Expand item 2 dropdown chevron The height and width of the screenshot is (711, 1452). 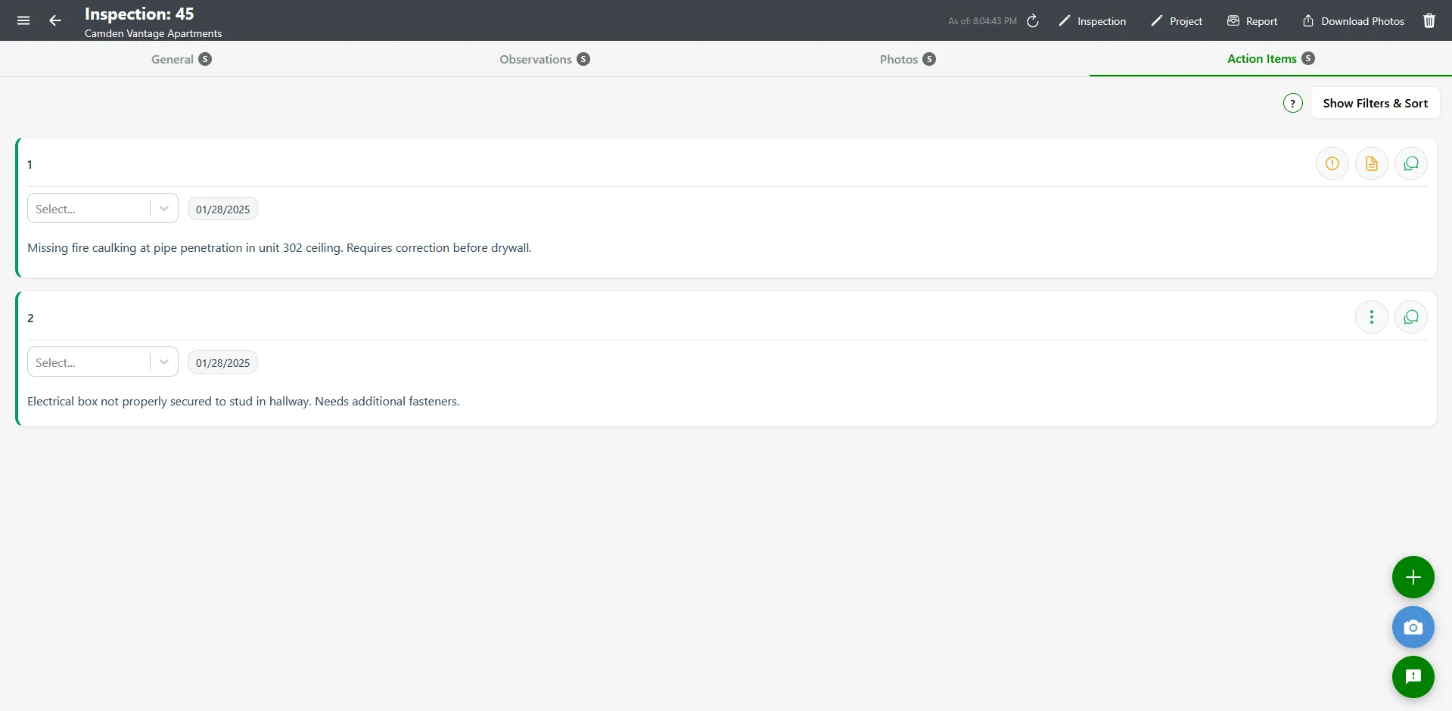(x=164, y=362)
